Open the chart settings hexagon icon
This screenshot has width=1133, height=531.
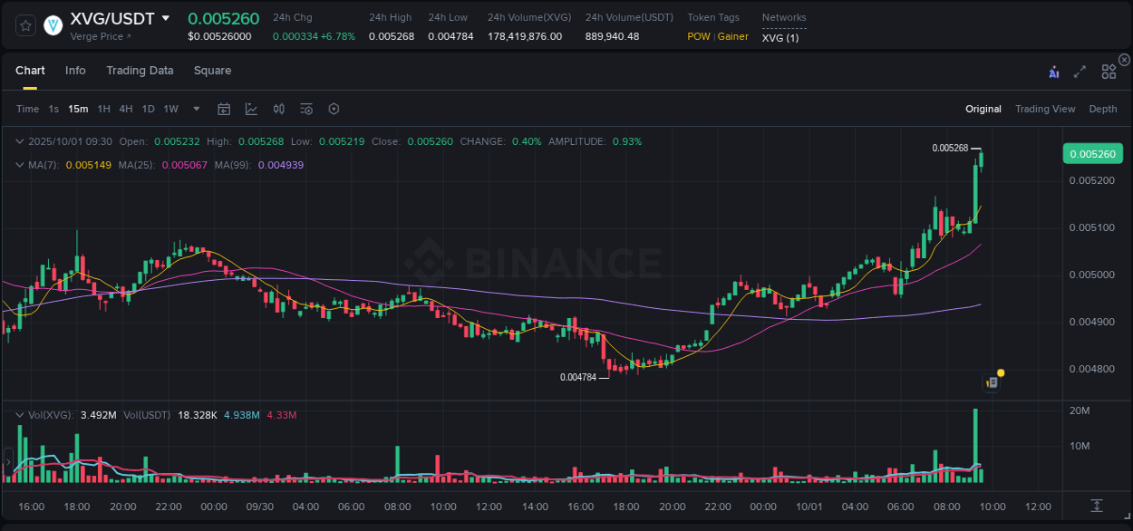coord(334,109)
